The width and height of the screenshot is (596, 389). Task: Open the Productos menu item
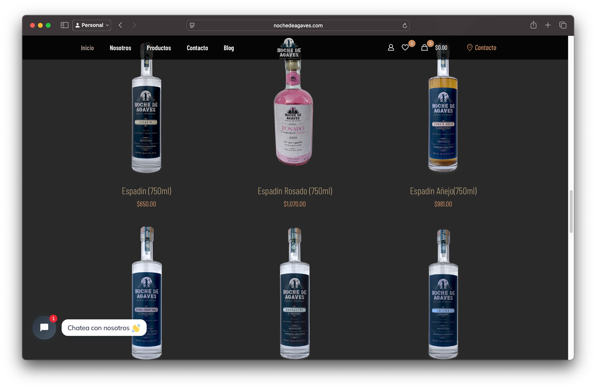click(159, 48)
